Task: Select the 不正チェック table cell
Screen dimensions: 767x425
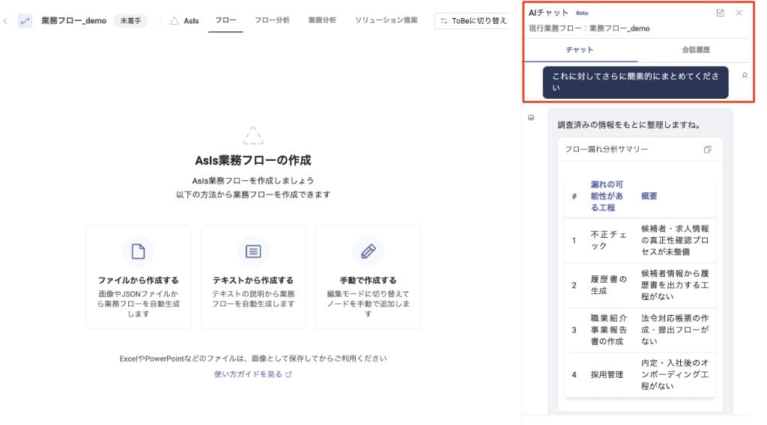Action: click(608, 240)
